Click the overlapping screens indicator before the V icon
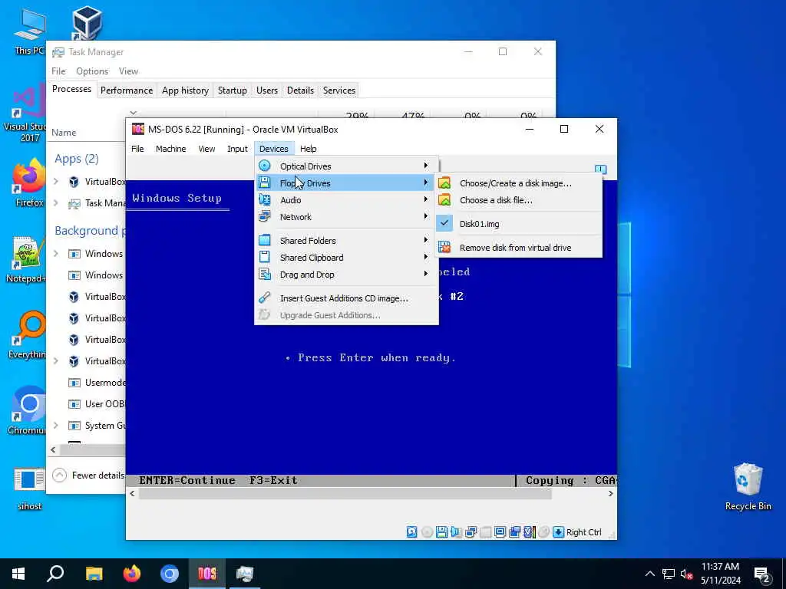Viewport: 786px width, 589px height. pos(514,532)
